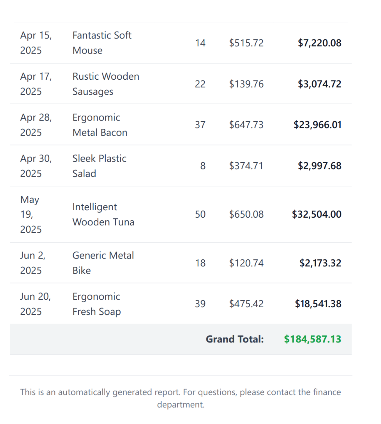Click the $32,504.00 total amount
Image resolution: width=381 pixels, height=424 pixels.
pyautogui.click(x=317, y=214)
